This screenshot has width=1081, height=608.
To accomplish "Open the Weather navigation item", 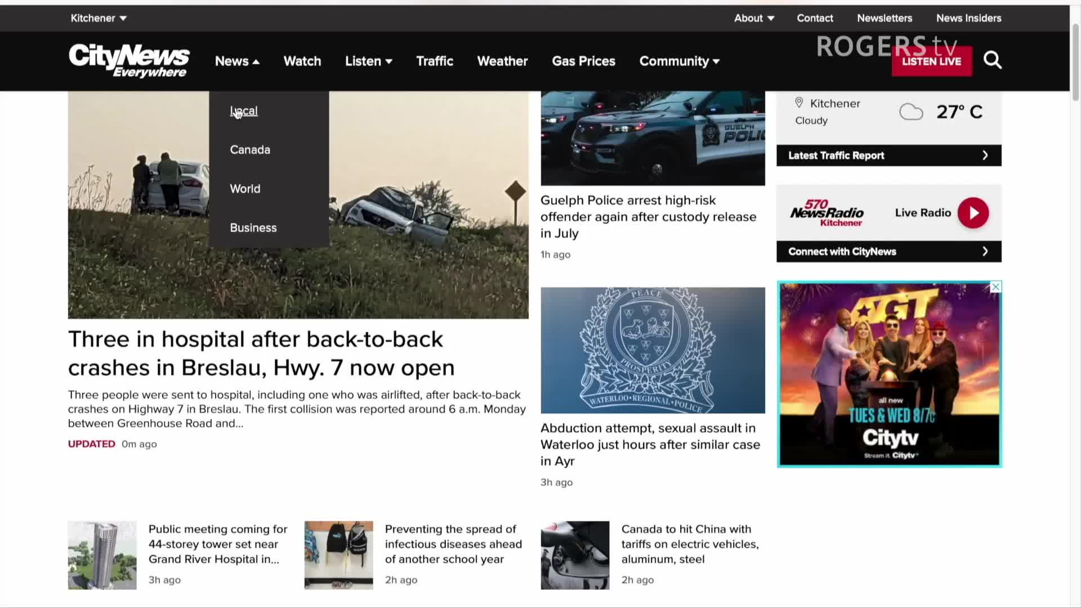I will pyautogui.click(x=502, y=61).
